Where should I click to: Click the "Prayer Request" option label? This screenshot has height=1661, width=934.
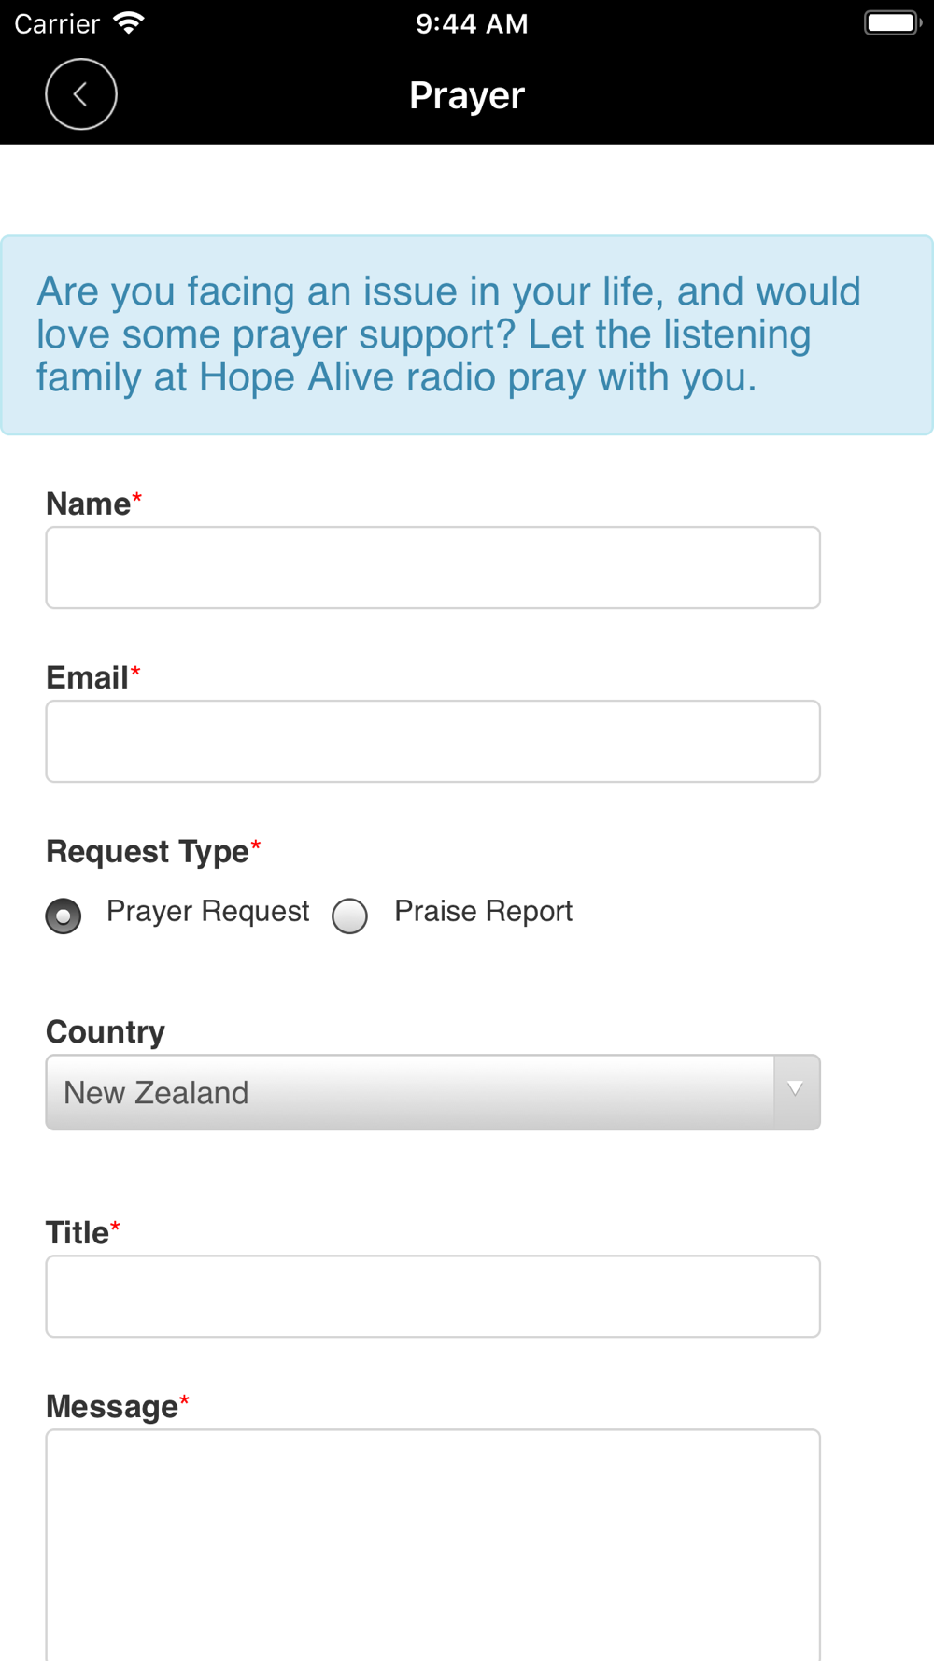(207, 912)
